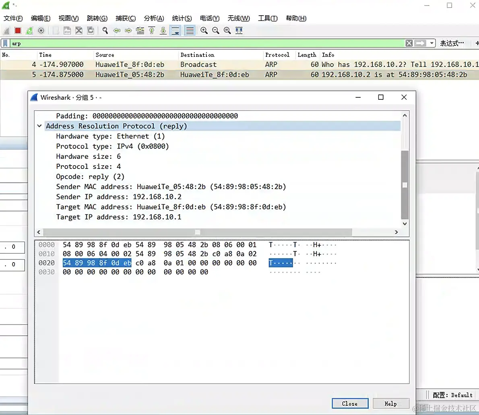This screenshot has height=415, width=479.
Task: Go back to previous packet arrow
Action: [x=117, y=31]
